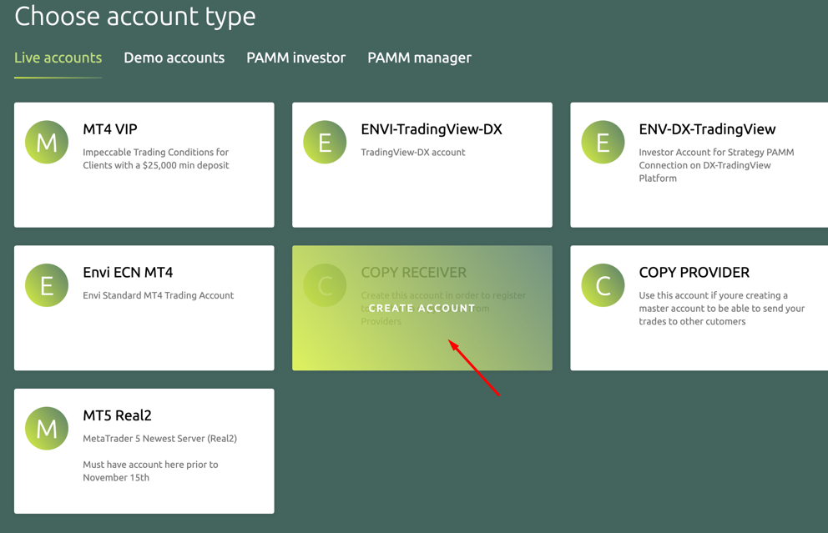828x533 pixels.
Task: Click 'Envi Standard MT4 Trading Account' text
Action: point(159,295)
